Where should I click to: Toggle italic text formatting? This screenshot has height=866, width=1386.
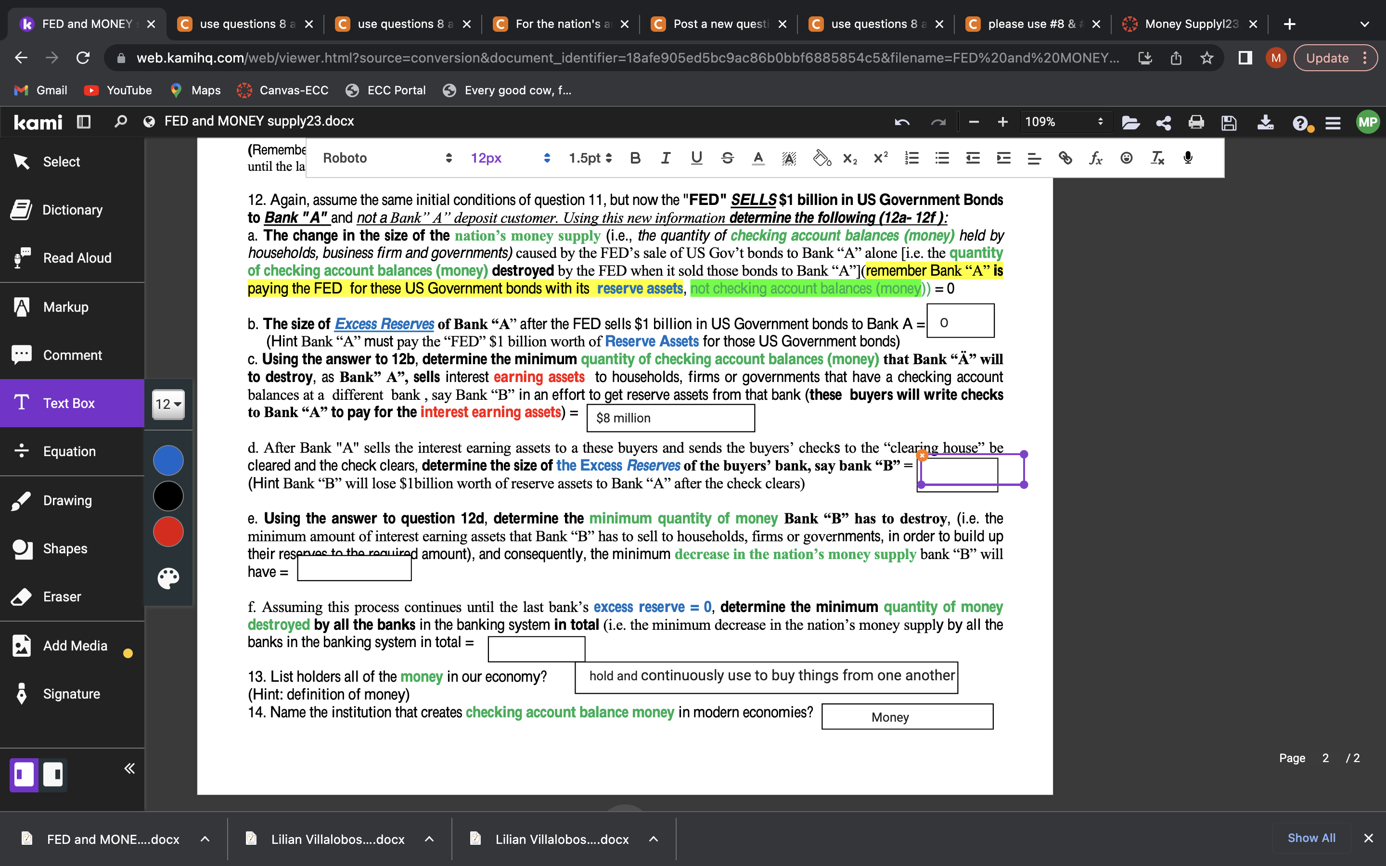click(x=665, y=158)
